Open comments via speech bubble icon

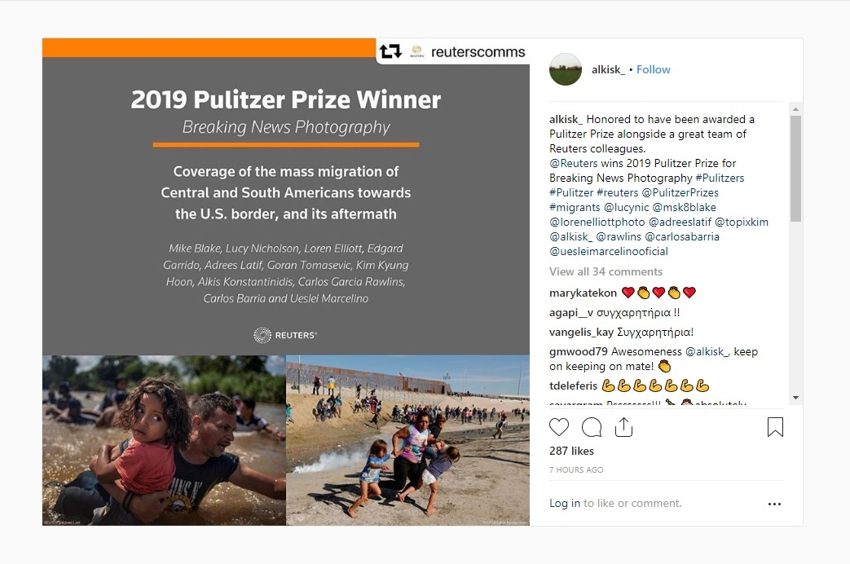coord(592,427)
